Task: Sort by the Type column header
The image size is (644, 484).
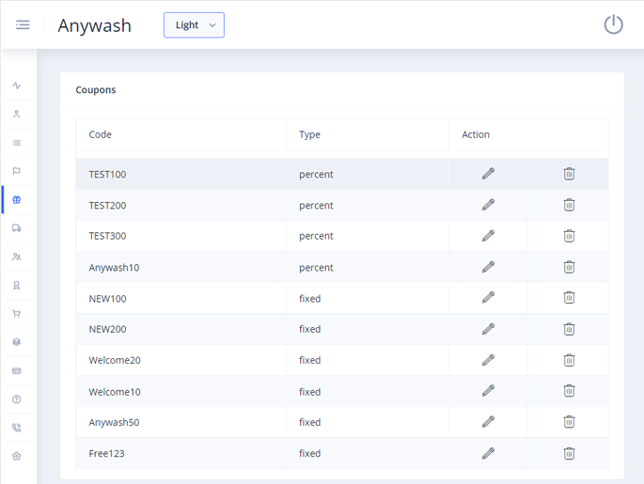Action: (309, 134)
